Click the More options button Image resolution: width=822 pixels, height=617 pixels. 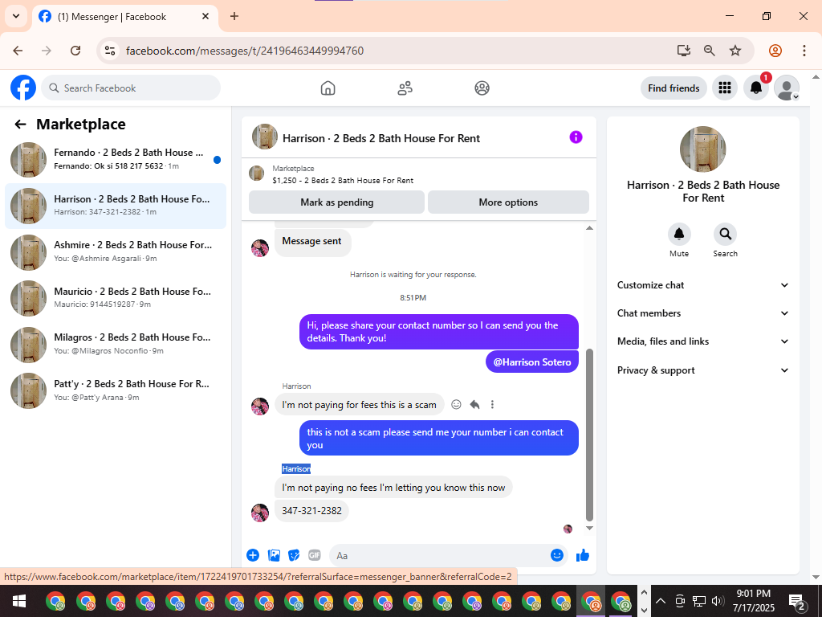point(508,202)
